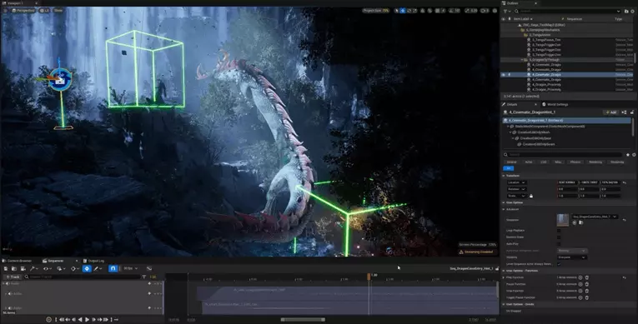Open the viewport Perspective view mode button
Viewport: 638px width, 324px height.
click(23, 10)
